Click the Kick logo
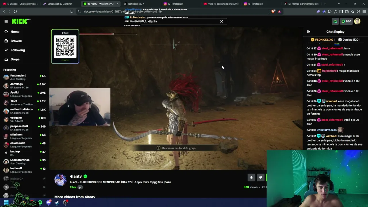Image resolution: width=368 pixels, height=207 pixels. pyautogui.click(x=21, y=21)
